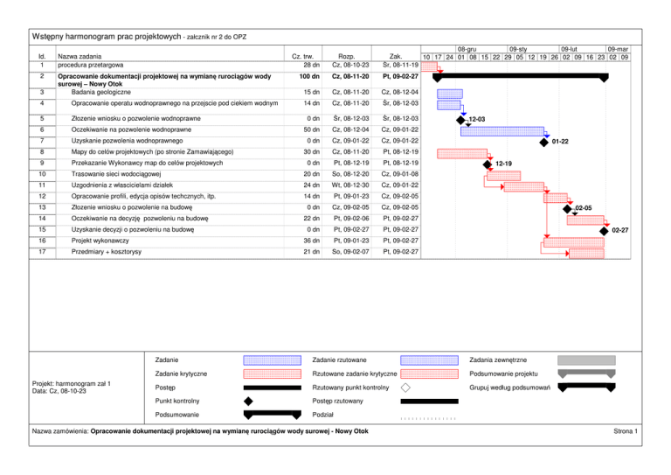671x475 pixels.
Task: Click the 02-27 milestone diamond
Action: click(604, 230)
